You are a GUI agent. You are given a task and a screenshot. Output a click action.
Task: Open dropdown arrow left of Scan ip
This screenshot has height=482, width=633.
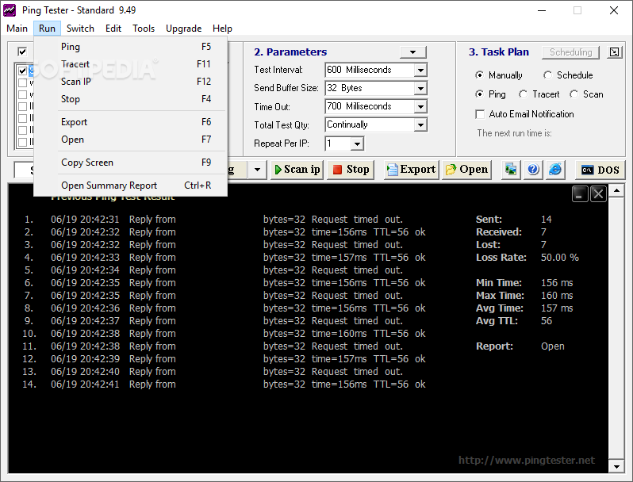(257, 170)
